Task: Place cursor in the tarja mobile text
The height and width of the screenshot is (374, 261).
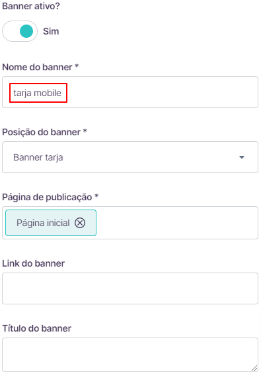Action: pos(37,93)
